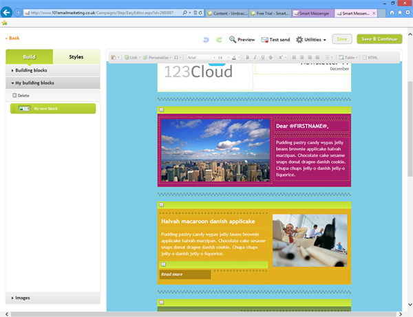Viewport: 413px width, 317px height.
Task: Align text right
Action: tap(310, 57)
